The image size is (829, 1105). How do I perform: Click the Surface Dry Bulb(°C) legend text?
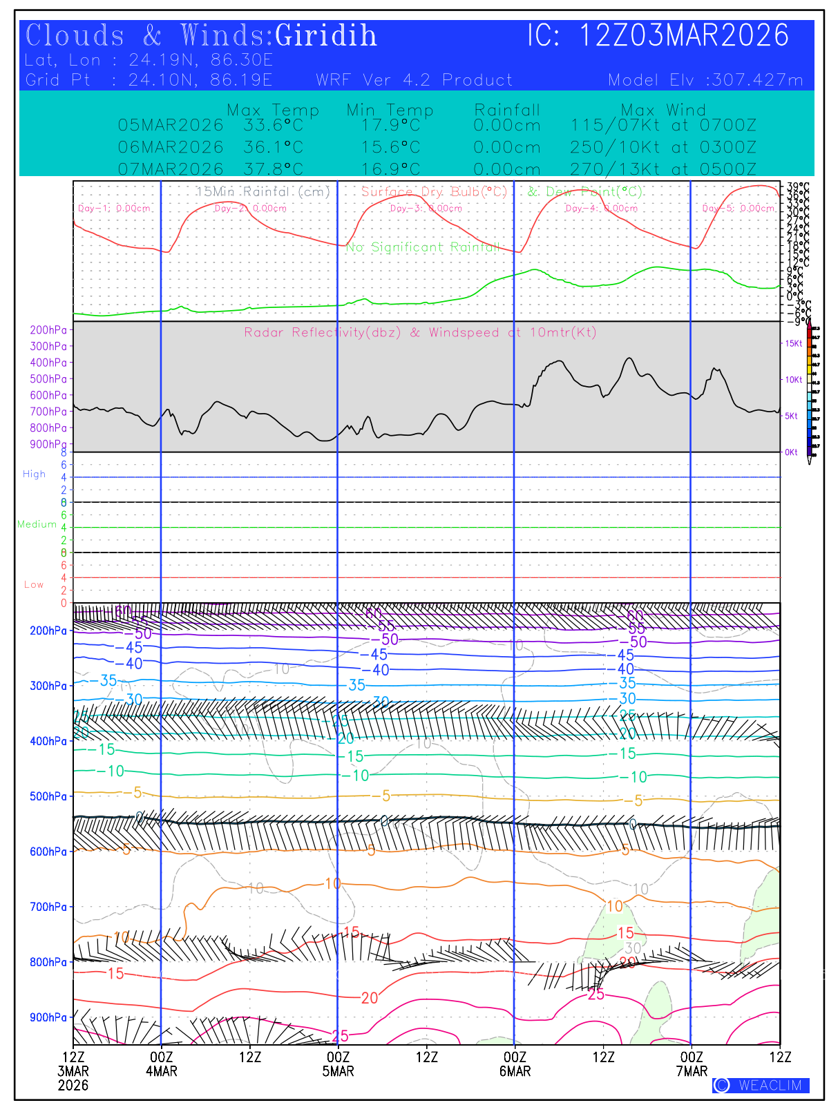[434, 192]
